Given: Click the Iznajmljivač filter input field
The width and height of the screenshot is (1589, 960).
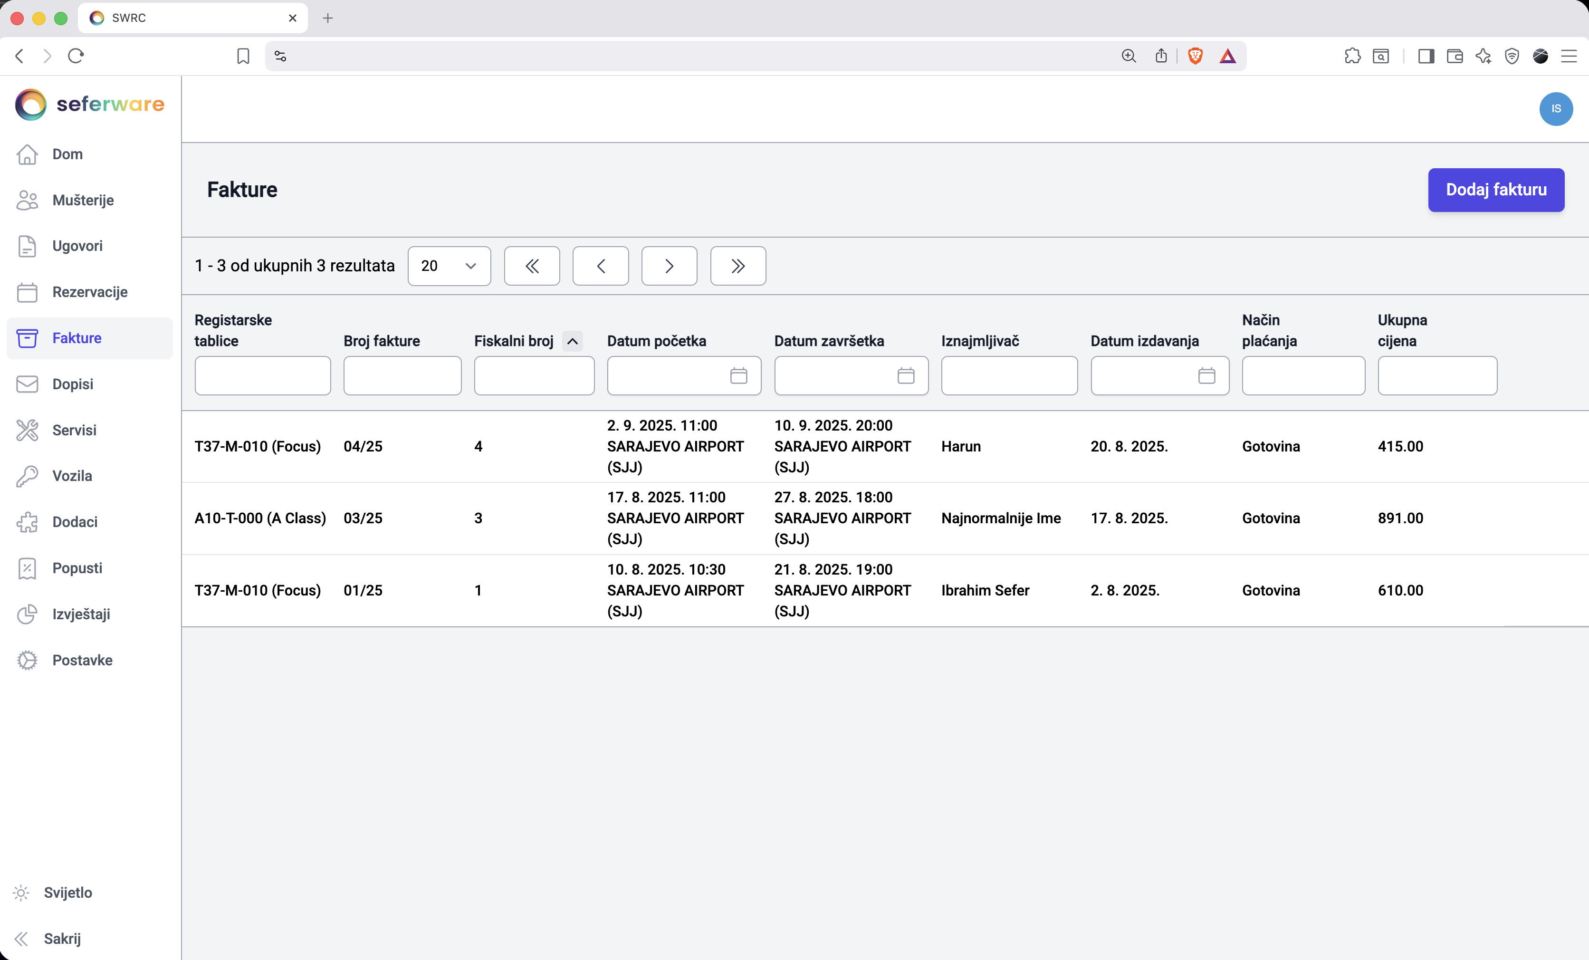Looking at the screenshot, I should click(x=1009, y=375).
